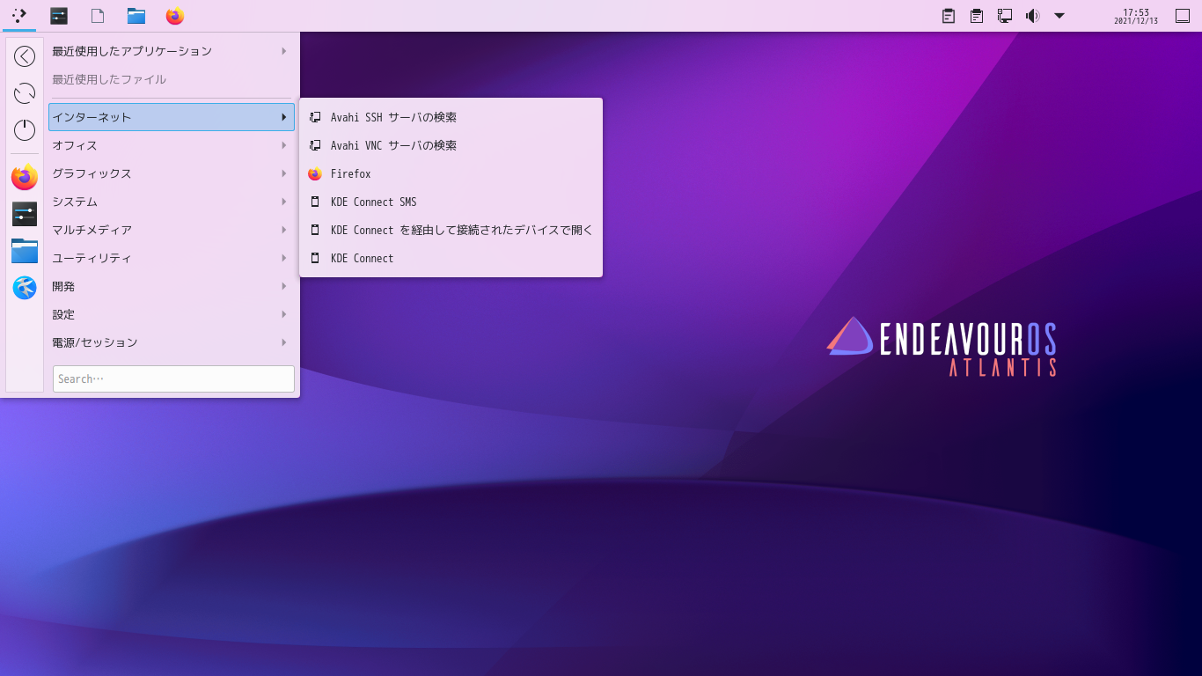
Task: Open system settings favorite in menu sidebar
Action: pos(25,214)
